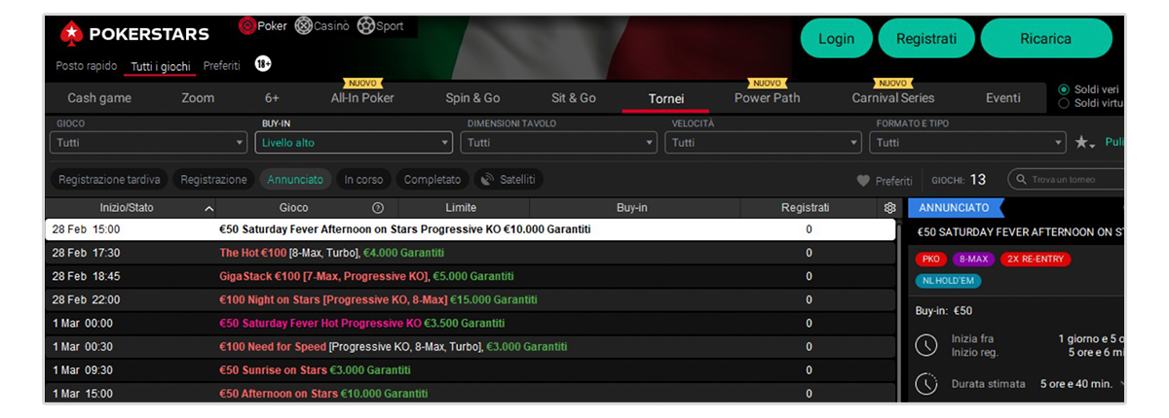Open the Velocità dropdown
1169x418 pixels.
point(762,143)
